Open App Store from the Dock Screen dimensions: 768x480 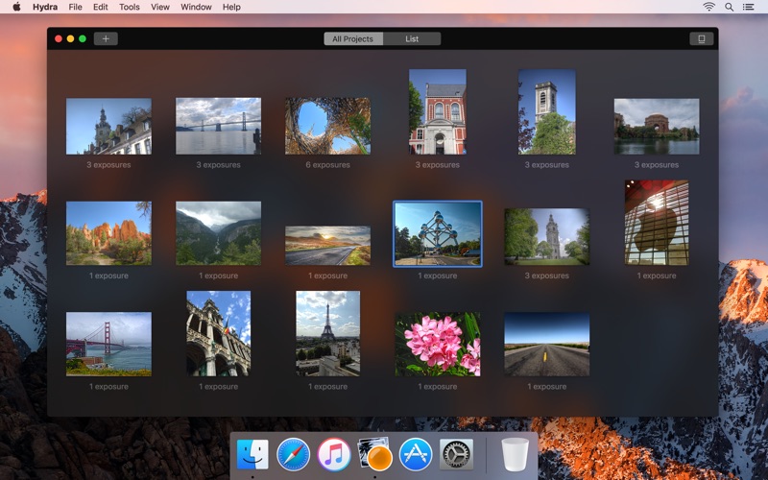tap(416, 453)
